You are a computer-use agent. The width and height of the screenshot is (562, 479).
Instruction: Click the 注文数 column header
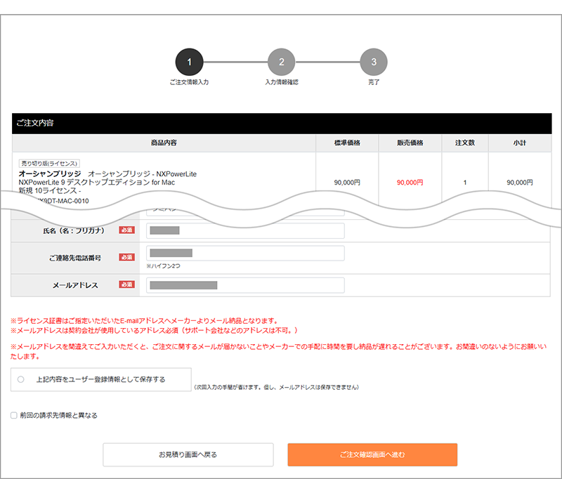tap(465, 143)
